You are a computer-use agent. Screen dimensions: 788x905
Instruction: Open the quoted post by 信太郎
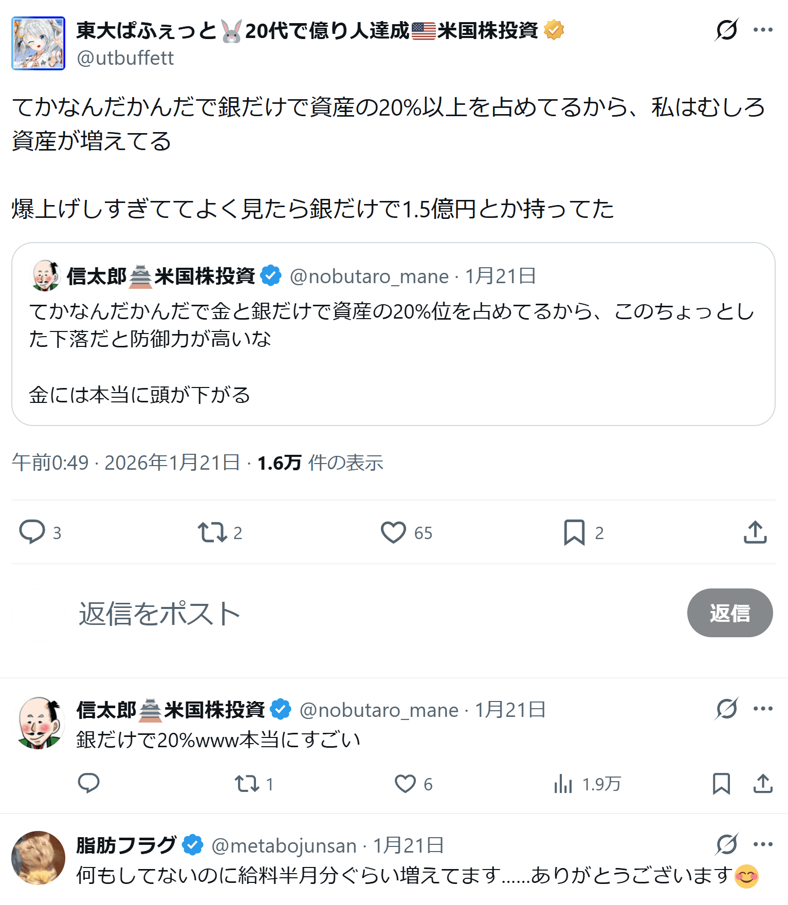coord(393,334)
